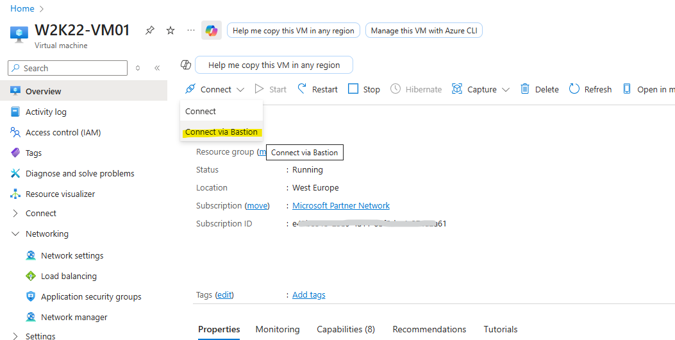Click the Connect plug icon in toolbar

click(x=190, y=89)
